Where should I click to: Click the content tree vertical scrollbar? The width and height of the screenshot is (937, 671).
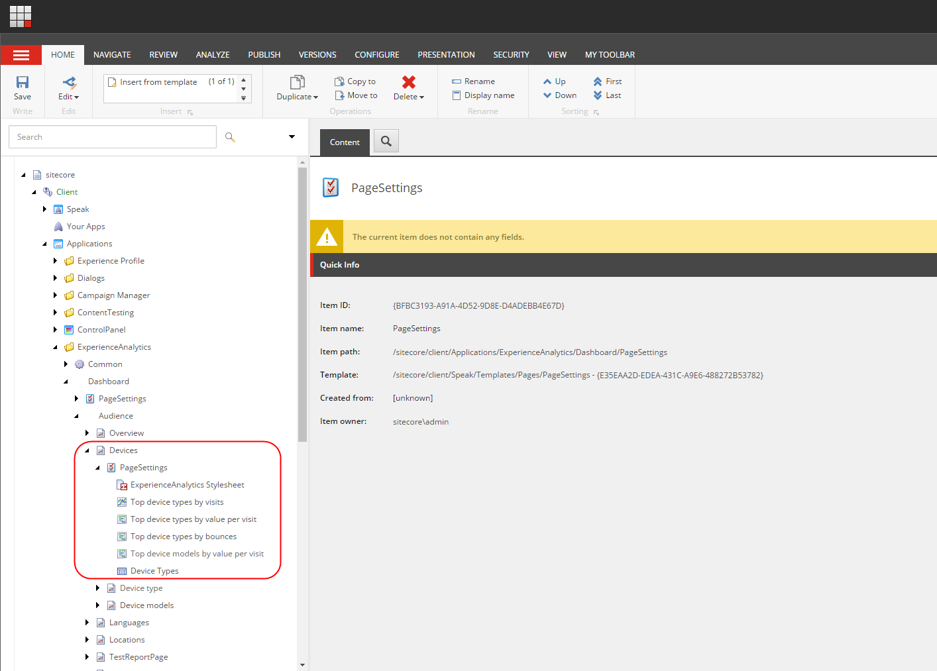point(302,304)
